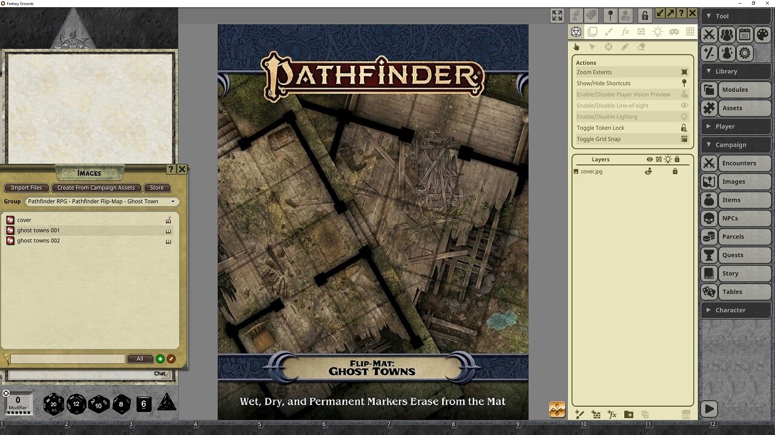775x435 pixels.
Task: Open the NPCs campaign panel
Action: [736, 218]
